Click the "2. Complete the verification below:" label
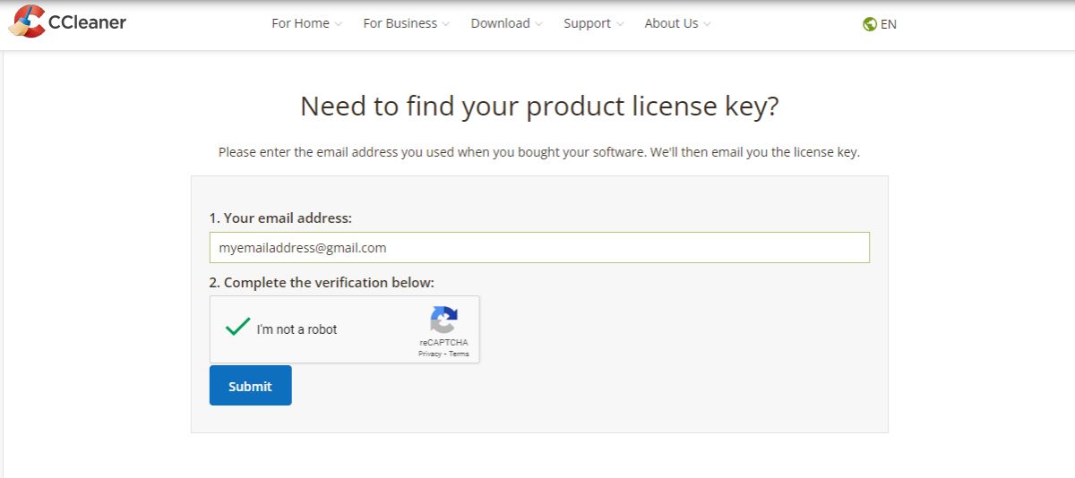Viewport: 1075px width, 478px height. 322,282
